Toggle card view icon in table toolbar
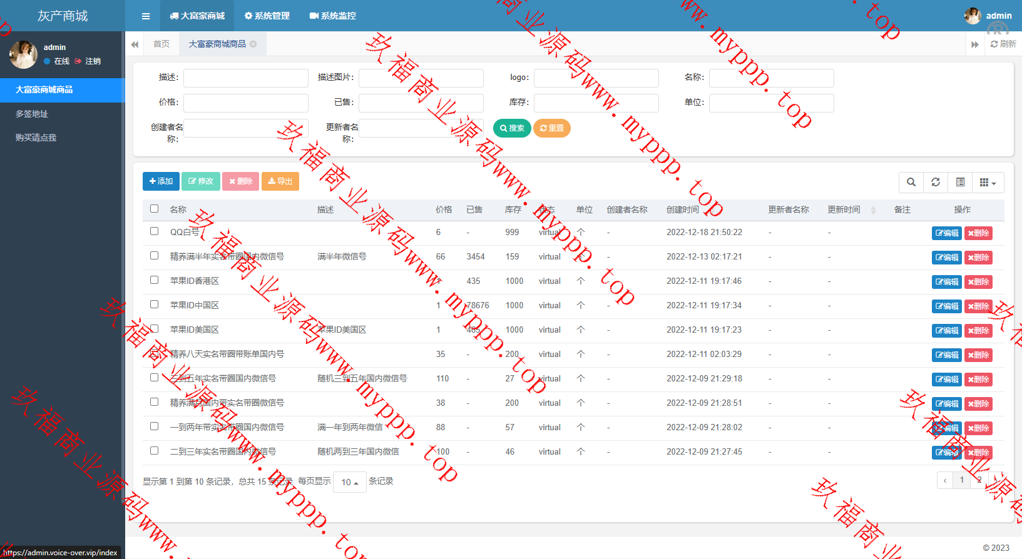 pos(960,183)
